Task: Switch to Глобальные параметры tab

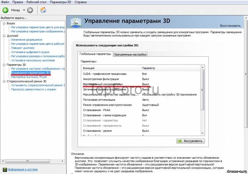Action: pos(95,54)
